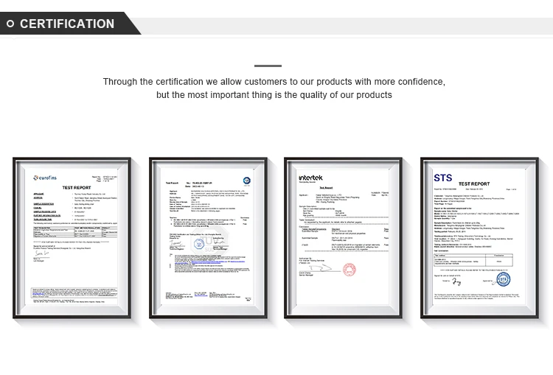This screenshot has height=375, width=553.
Task: Open the TUV SUD test report certificate
Action: pyautogui.click(x=208, y=238)
